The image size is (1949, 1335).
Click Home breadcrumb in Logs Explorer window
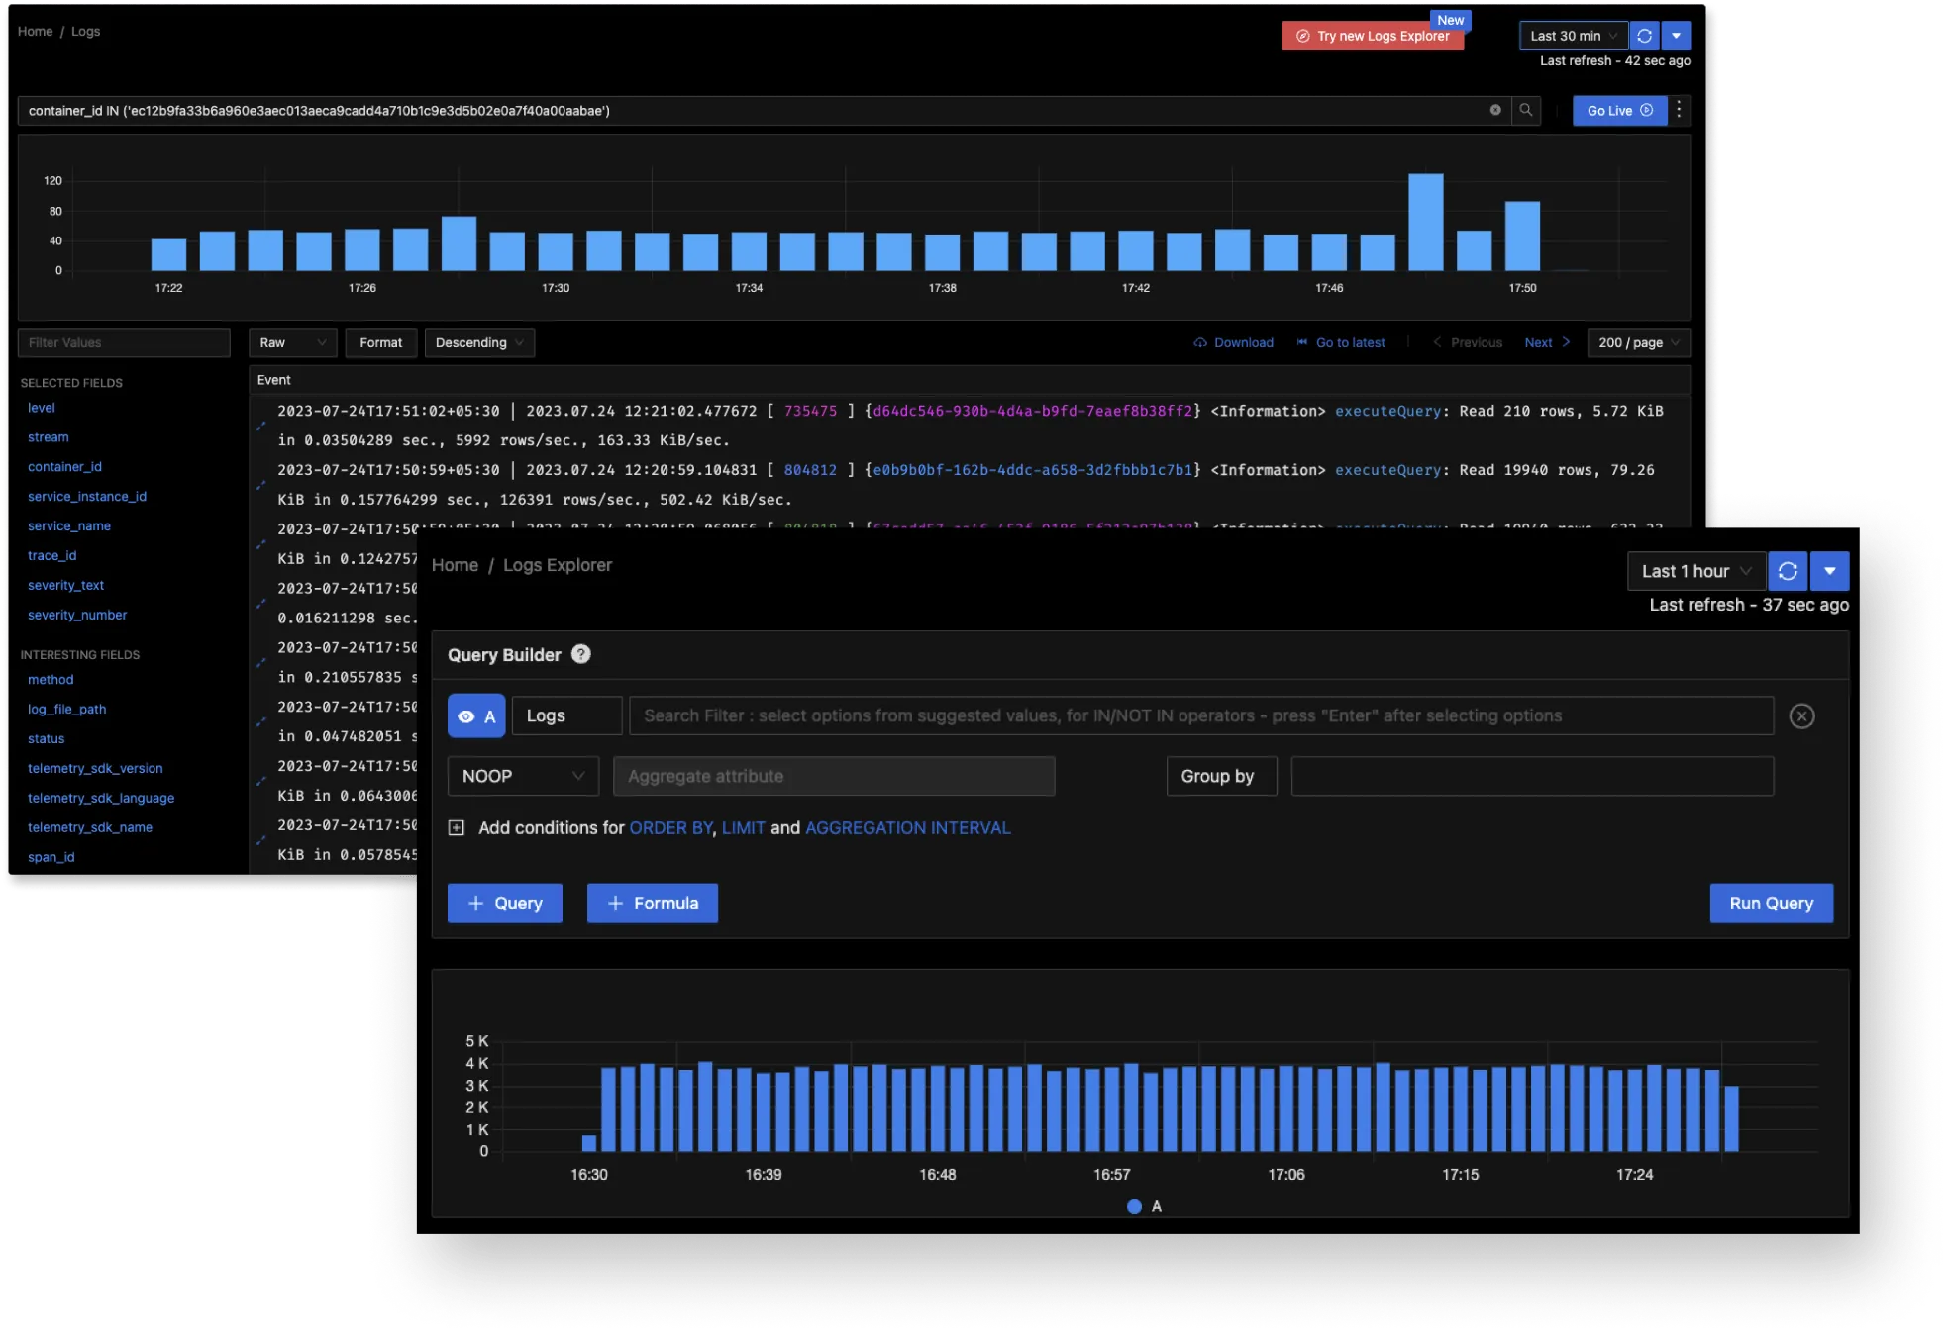click(x=455, y=565)
